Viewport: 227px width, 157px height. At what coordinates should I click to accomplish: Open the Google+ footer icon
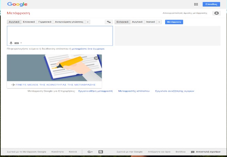coord(90,152)
